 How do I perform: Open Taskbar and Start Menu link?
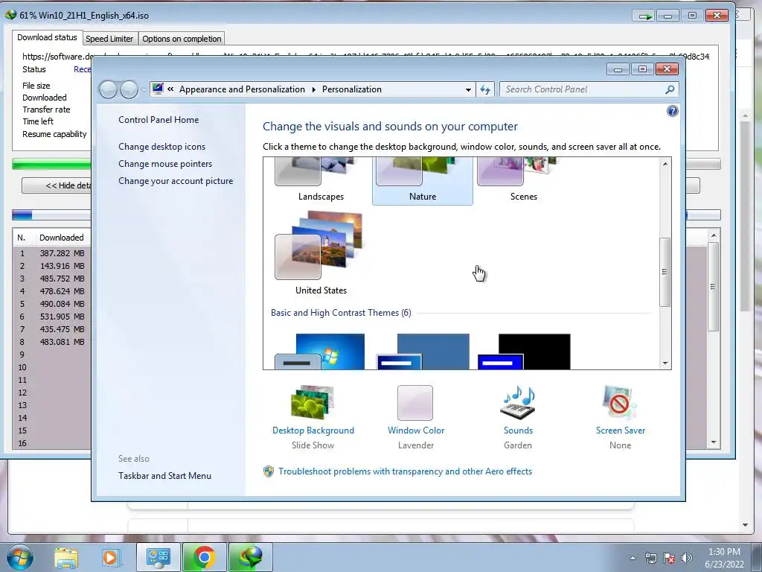(x=164, y=476)
